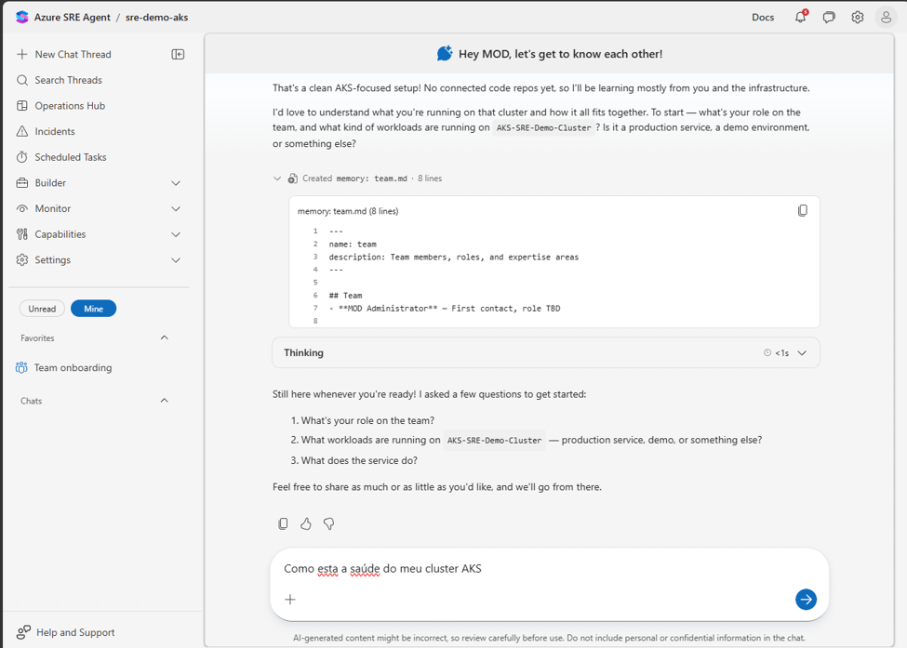Open the Builder menu item
Screen dimensions: 907x648
50,182
